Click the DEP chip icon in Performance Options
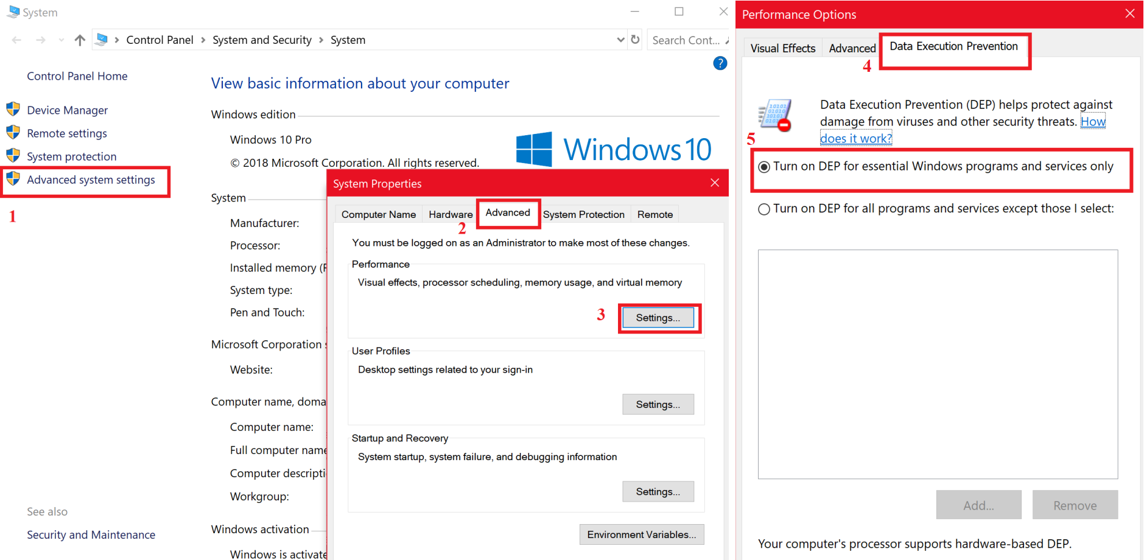 [x=775, y=116]
